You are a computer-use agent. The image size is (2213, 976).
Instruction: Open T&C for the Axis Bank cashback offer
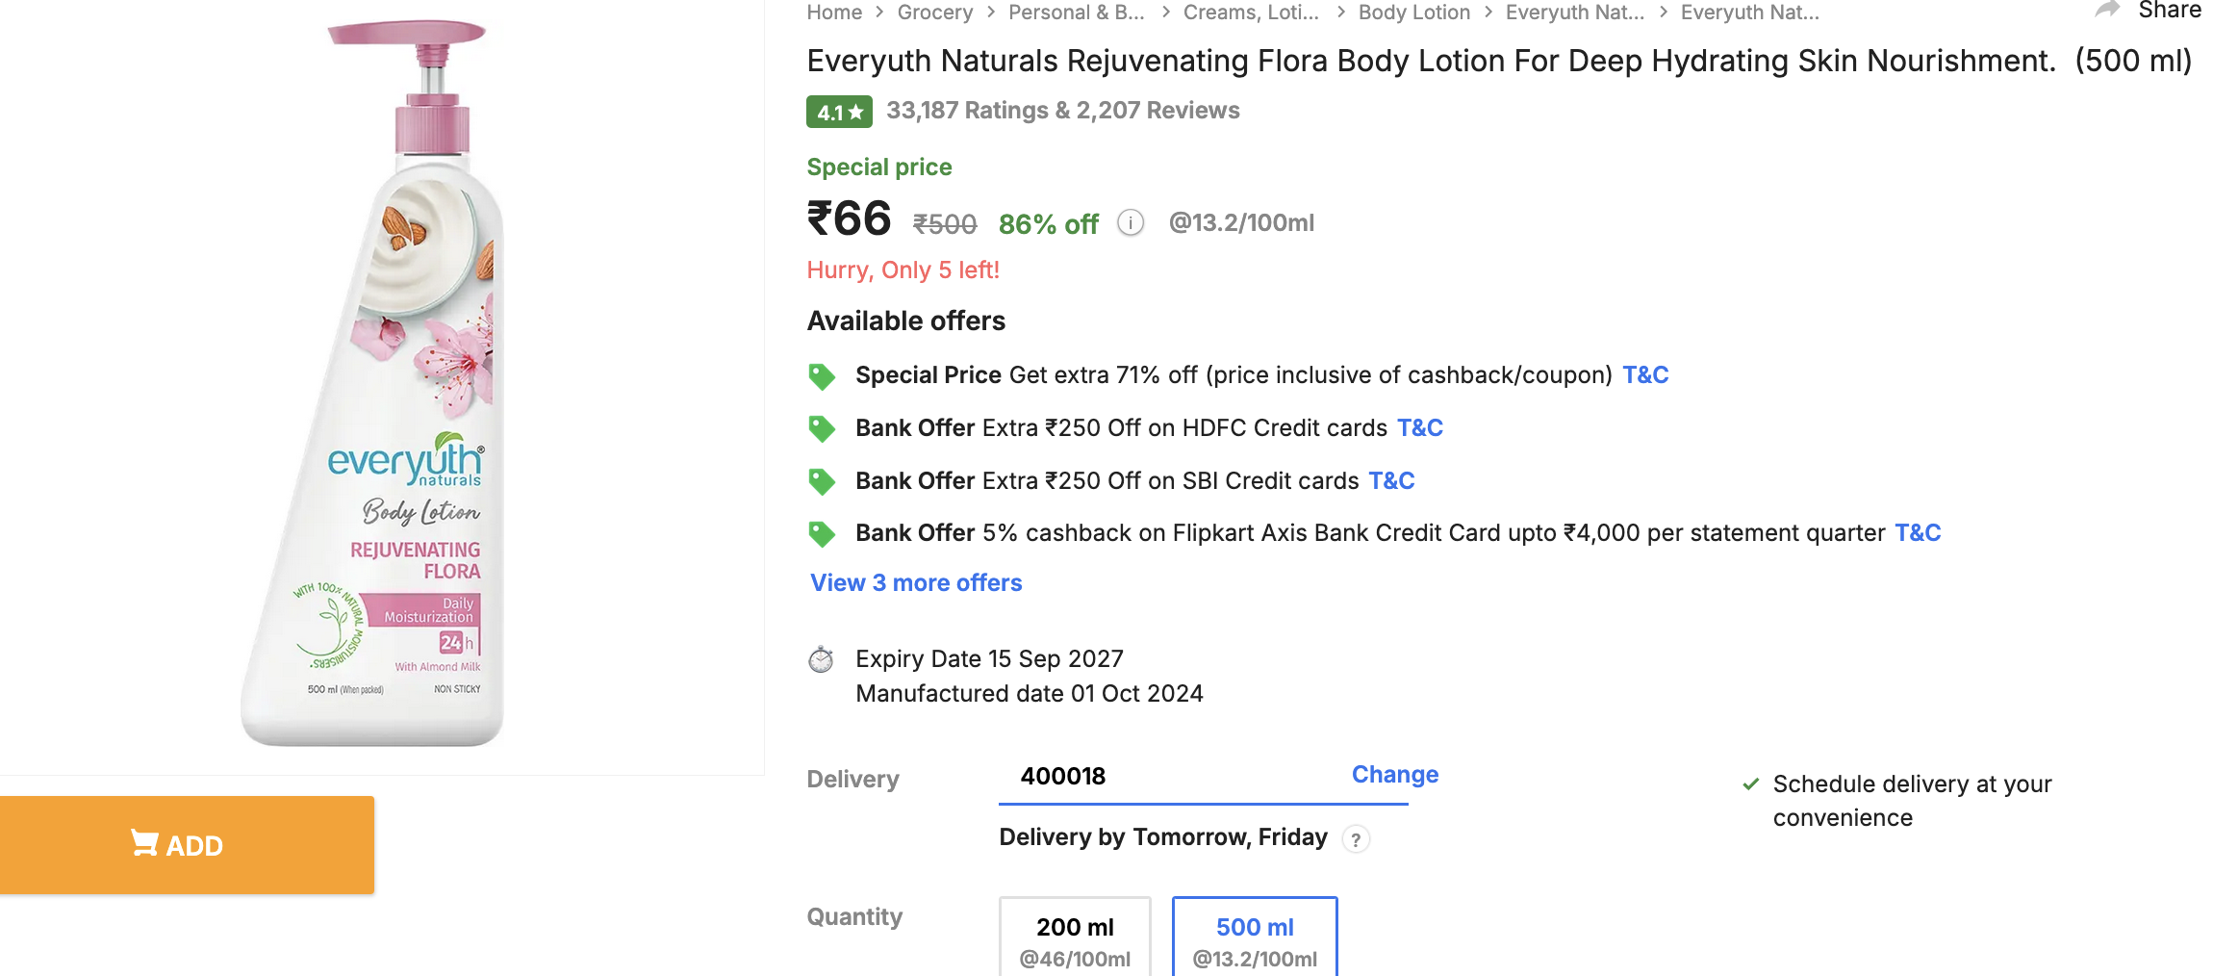1918,533
